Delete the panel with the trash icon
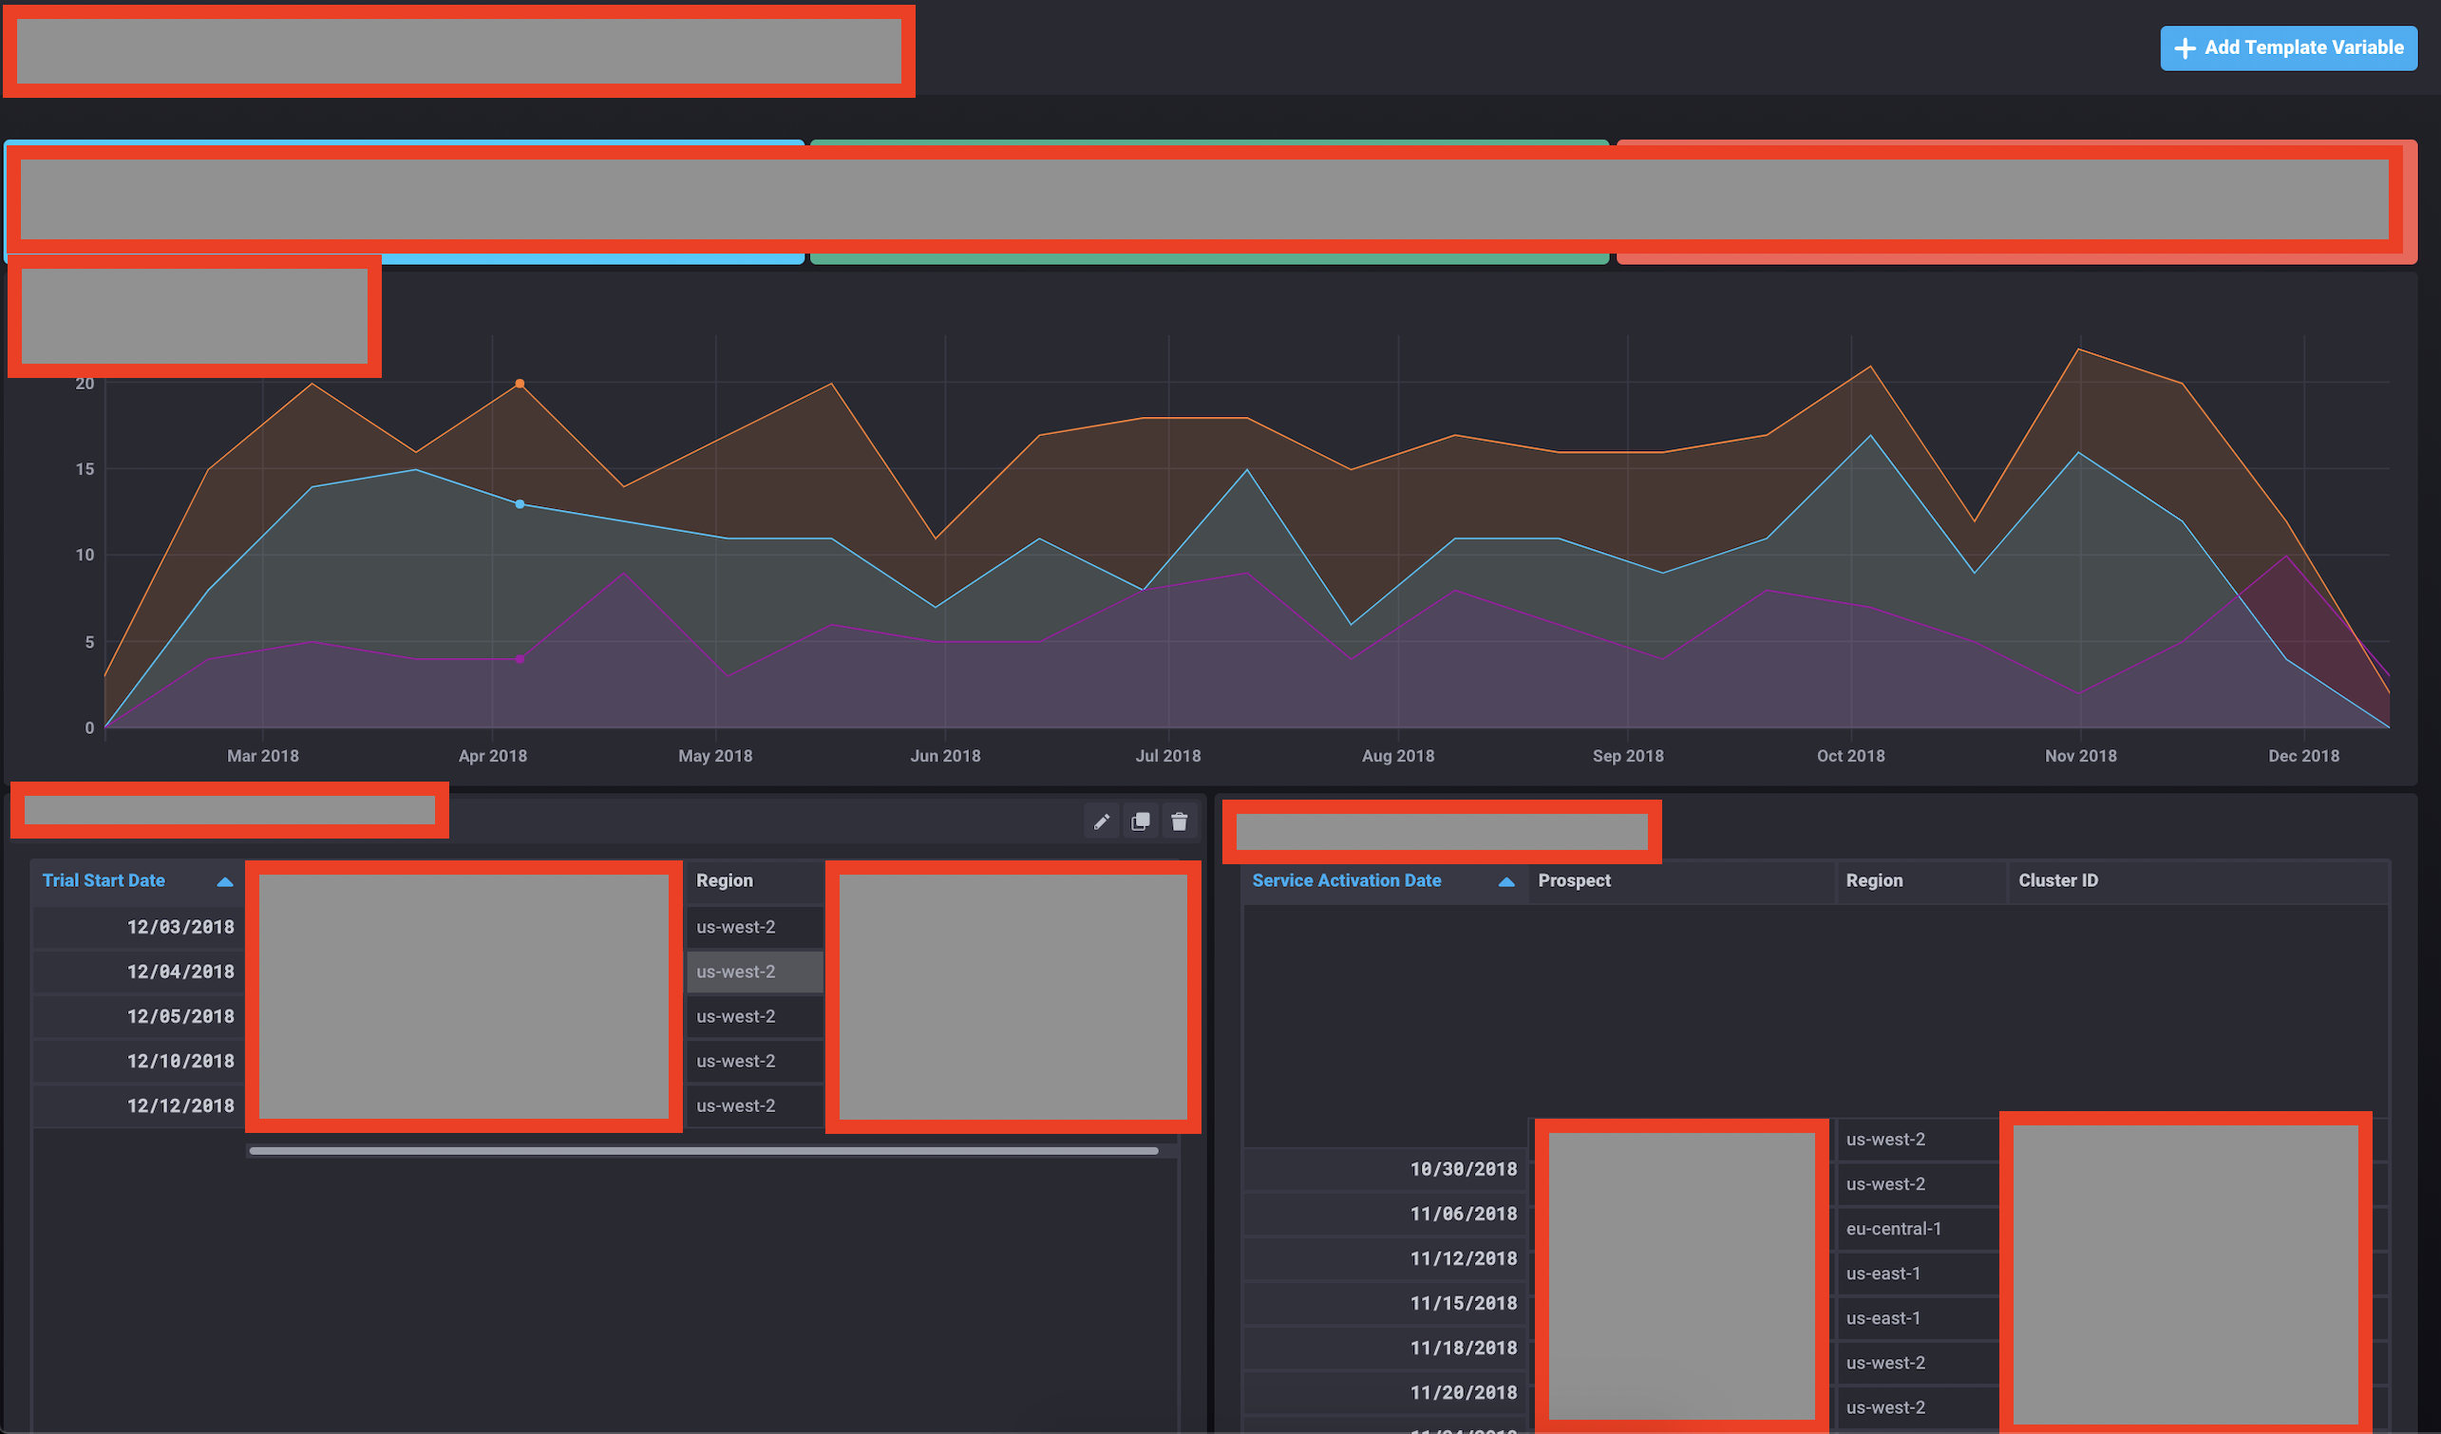 pos(1180,821)
